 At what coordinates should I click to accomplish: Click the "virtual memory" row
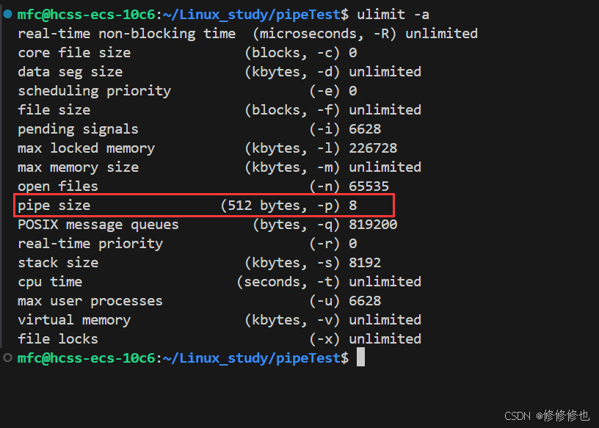point(219,320)
